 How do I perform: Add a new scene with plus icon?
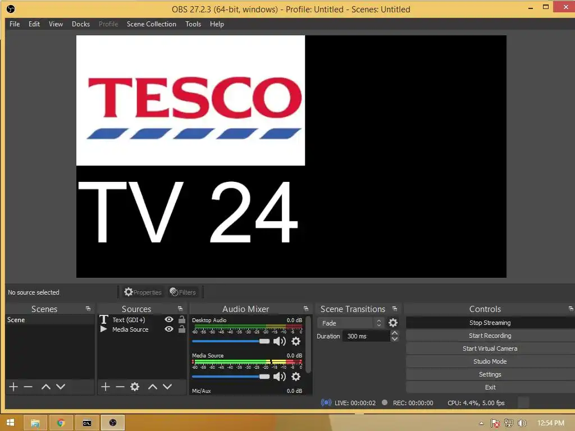(x=13, y=387)
